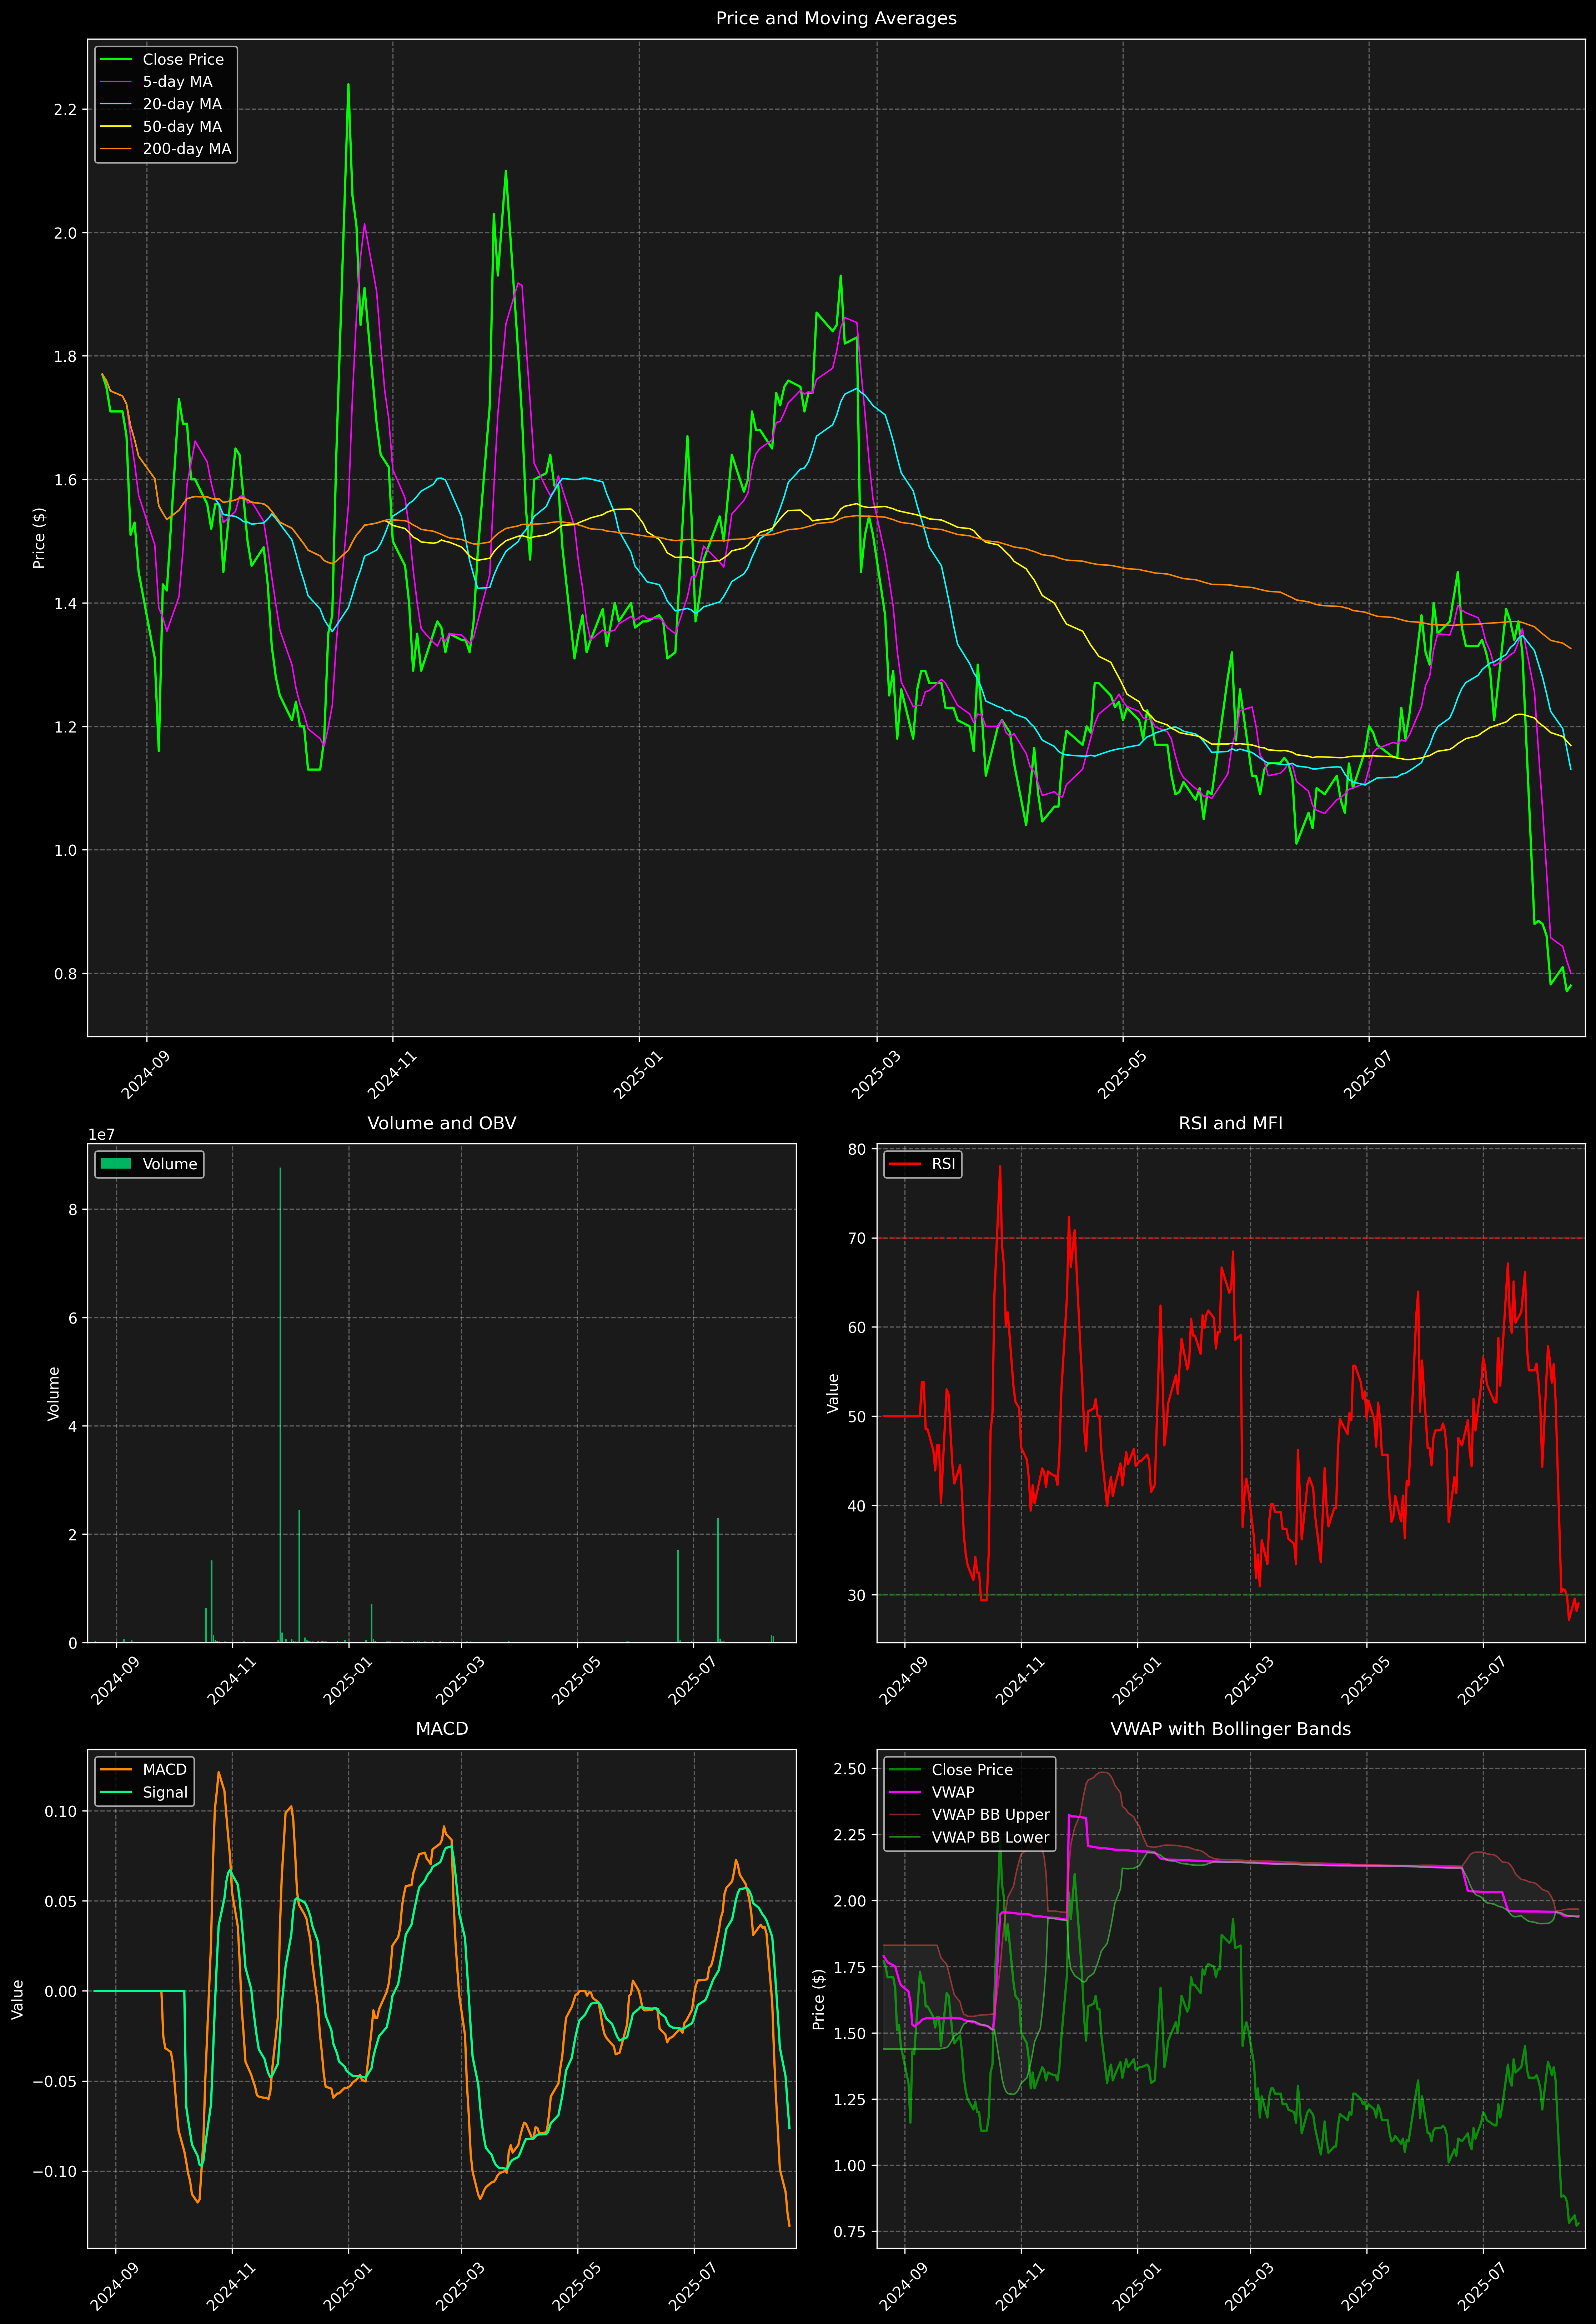Click the Signal legend label

coord(165,1792)
